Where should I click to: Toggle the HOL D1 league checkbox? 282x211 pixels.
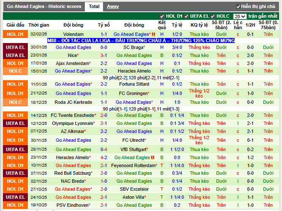pos(162,16)
